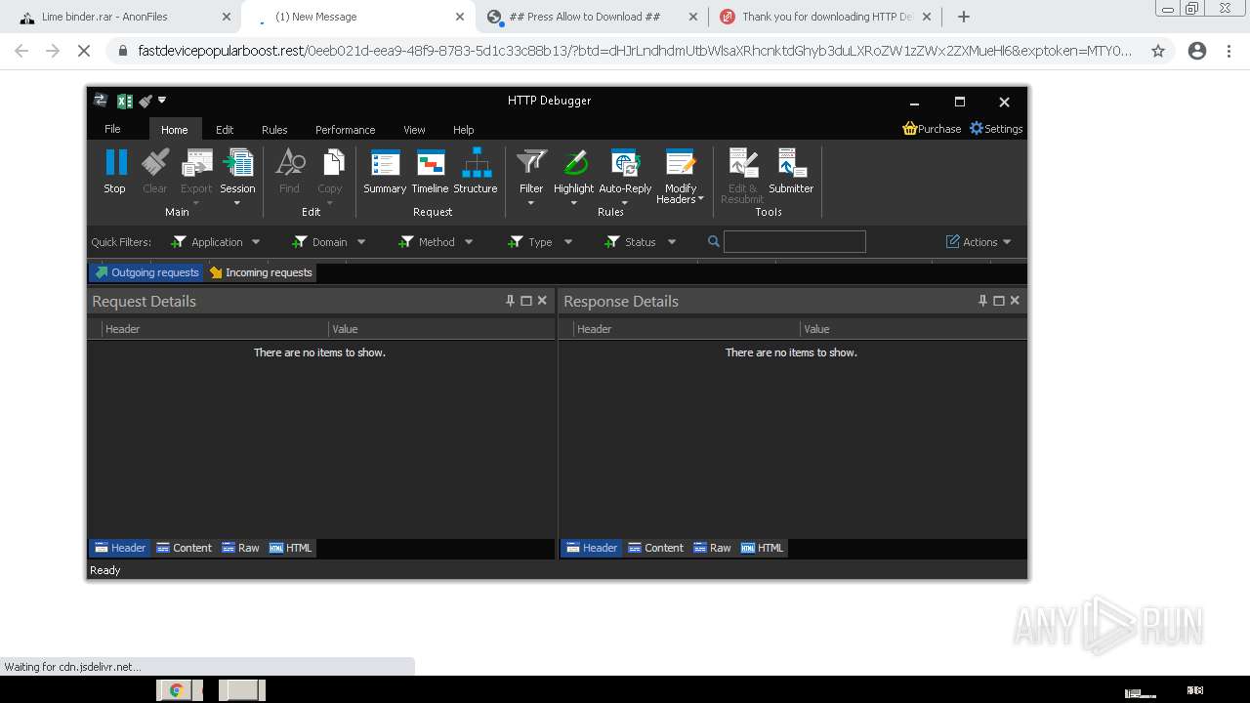The width and height of the screenshot is (1250, 703).
Task: Switch to the Edit ribbon tab
Action: pyautogui.click(x=225, y=129)
